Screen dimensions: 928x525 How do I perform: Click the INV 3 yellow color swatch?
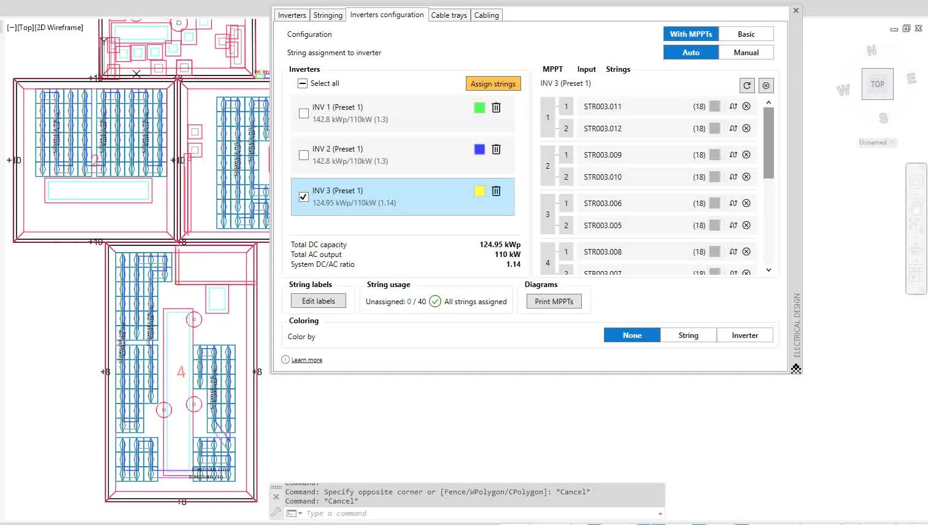(x=479, y=191)
